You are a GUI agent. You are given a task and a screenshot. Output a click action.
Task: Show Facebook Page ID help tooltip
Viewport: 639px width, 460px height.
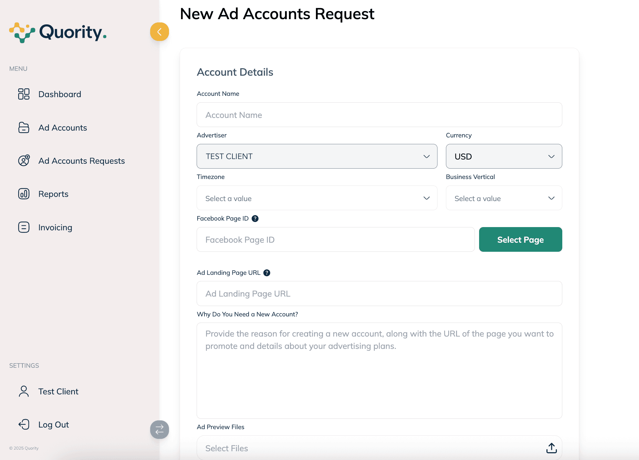[255, 219]
